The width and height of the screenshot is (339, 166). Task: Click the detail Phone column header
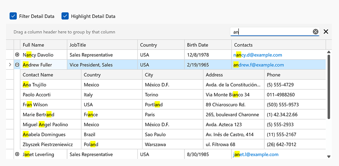[x=274, y=75]
